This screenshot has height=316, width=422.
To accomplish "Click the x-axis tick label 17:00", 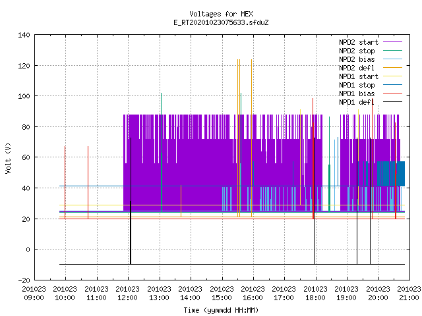I will [284, 298].
